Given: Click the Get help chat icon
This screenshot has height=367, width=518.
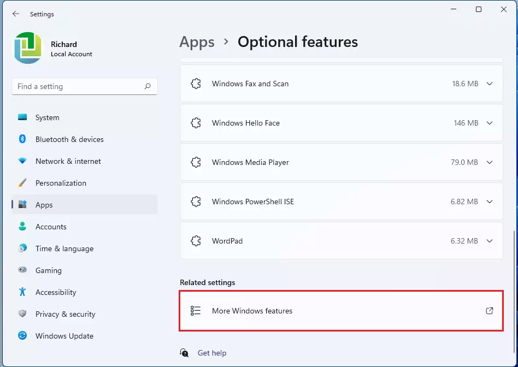Looking at the screenshot, I should coord(184,353).
